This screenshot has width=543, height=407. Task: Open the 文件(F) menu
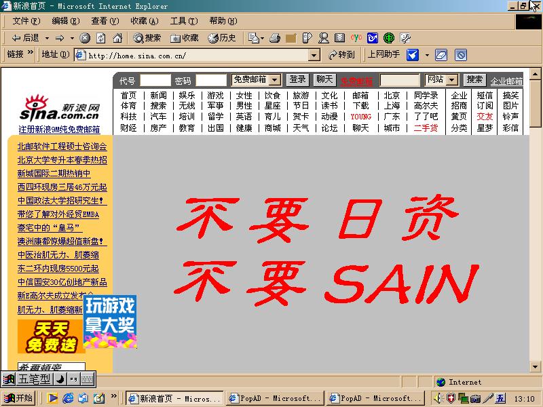[26, 21]
